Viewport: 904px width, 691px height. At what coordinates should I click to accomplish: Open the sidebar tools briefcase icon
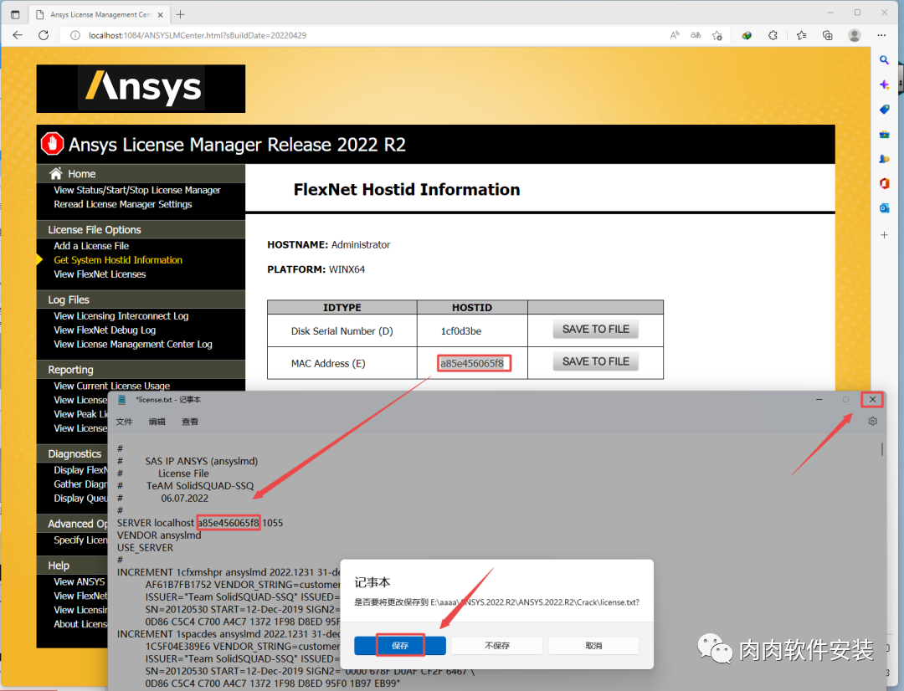885,135
